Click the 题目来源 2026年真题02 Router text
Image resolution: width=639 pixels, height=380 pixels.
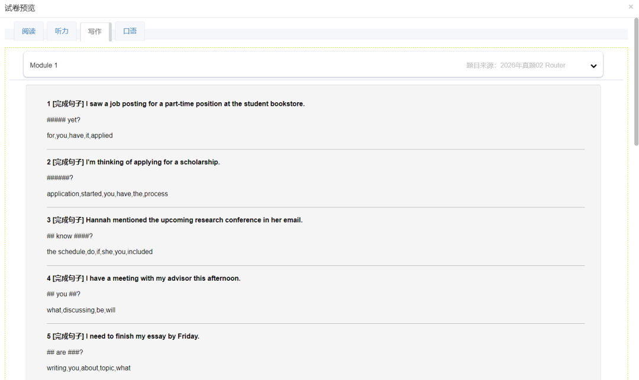tap(515, 66)
